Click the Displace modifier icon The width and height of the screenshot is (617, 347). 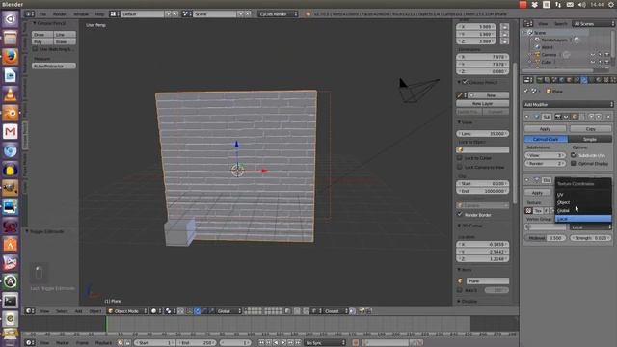537,180
